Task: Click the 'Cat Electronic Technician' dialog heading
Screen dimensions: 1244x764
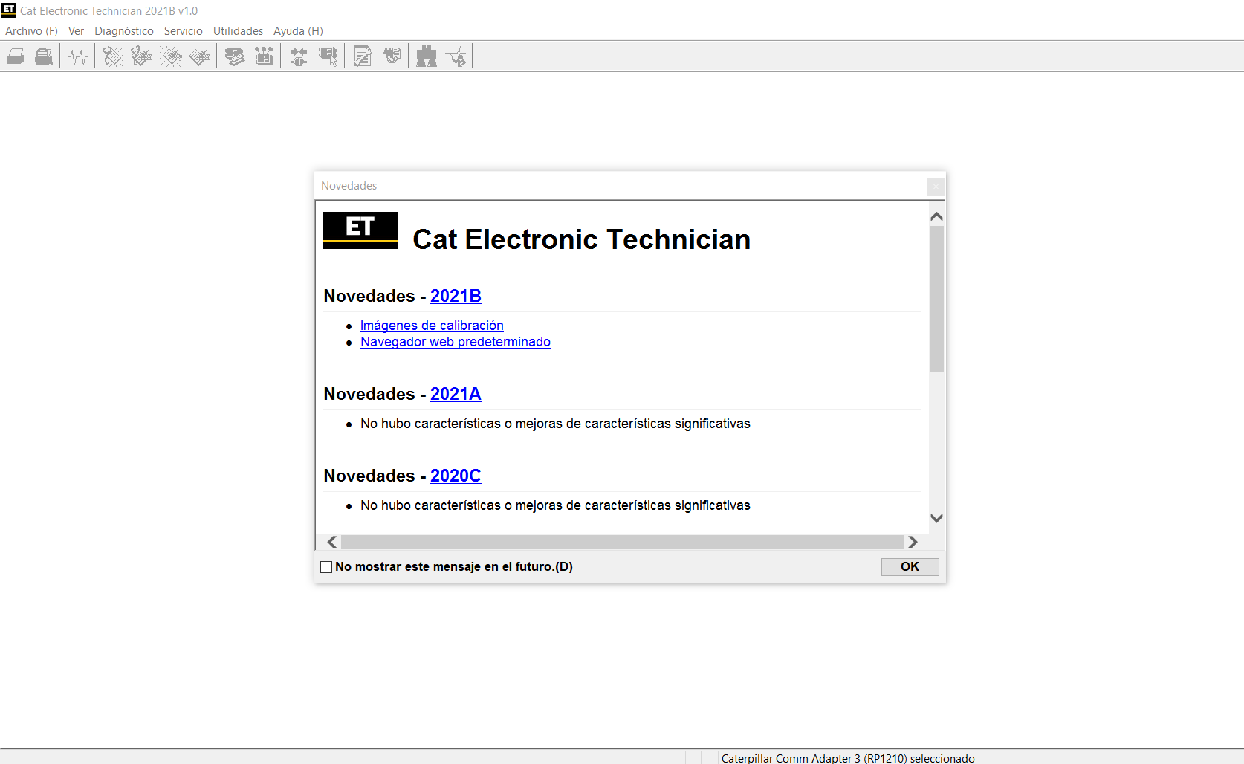Action: [581, 239]
